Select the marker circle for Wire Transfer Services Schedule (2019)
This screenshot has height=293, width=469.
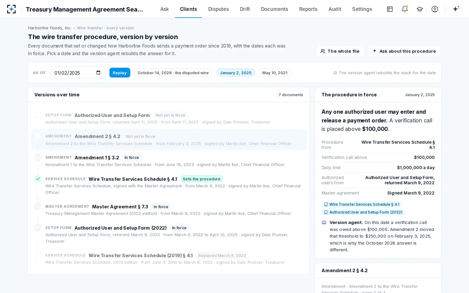(38, 255)
